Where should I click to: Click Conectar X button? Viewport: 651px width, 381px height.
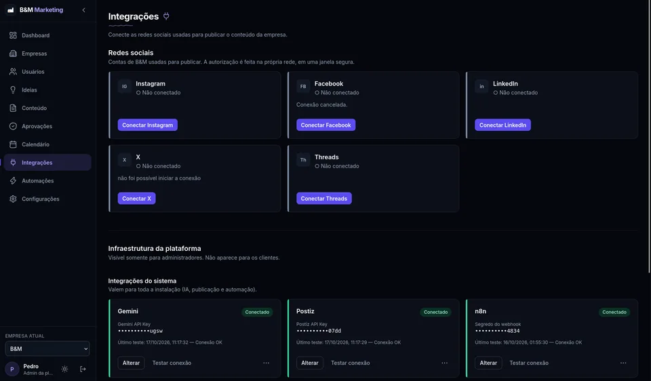pos(136,199)
